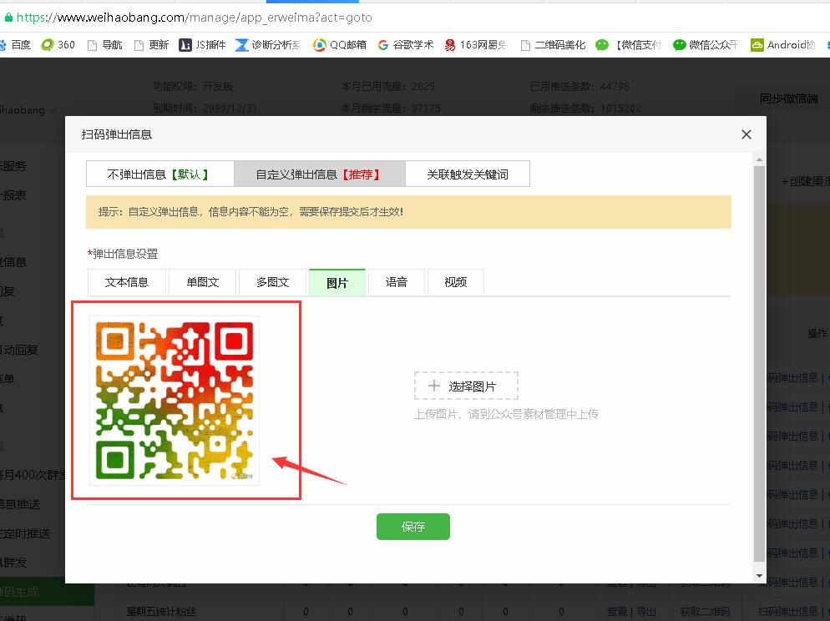Click 导出 link in 星期五统计粉丝 row

coord(646,612)
